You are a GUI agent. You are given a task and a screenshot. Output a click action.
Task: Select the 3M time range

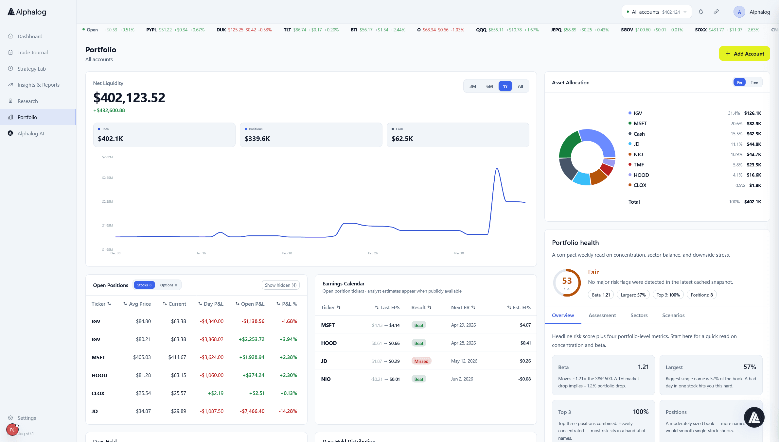click(472, 86)
